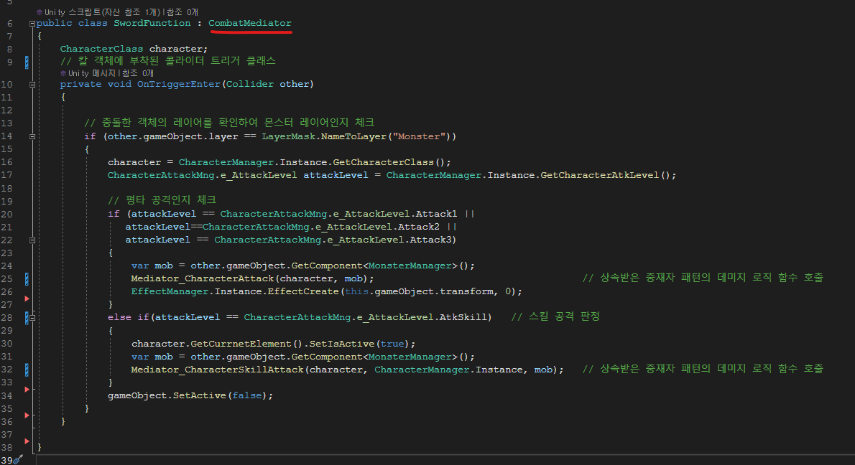Click the comment '// 평타 공격인지 체크'

[162, 200]
